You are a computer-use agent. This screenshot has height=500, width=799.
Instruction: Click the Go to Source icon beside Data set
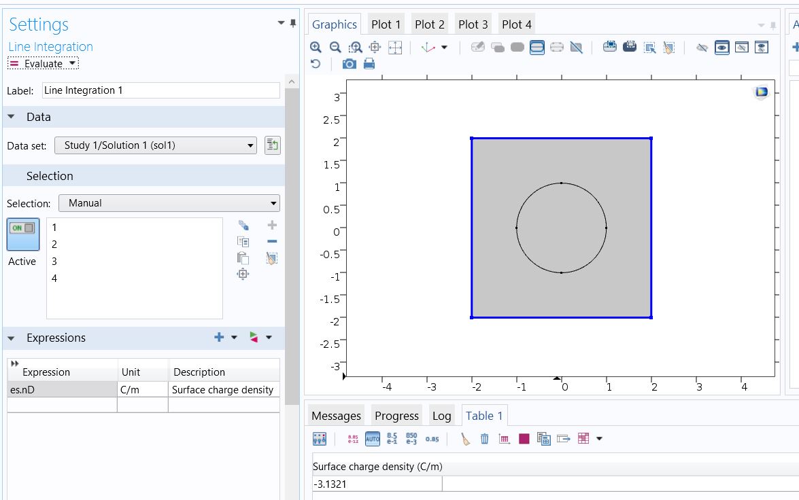tap(272, 145)
